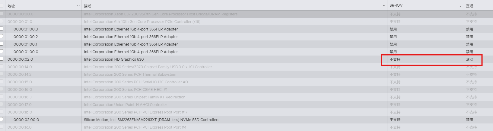Image resolution: width=493 pixels, height=131 pixels.
Task: Expand the 描述 column dropdown arrow
Action: pyautogui.click(x=384, y=6)
